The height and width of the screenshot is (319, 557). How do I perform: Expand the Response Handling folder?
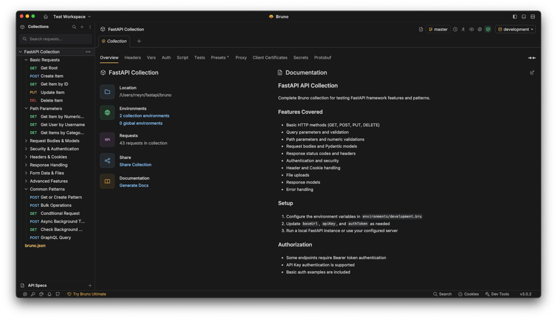(x=26, y=165)
